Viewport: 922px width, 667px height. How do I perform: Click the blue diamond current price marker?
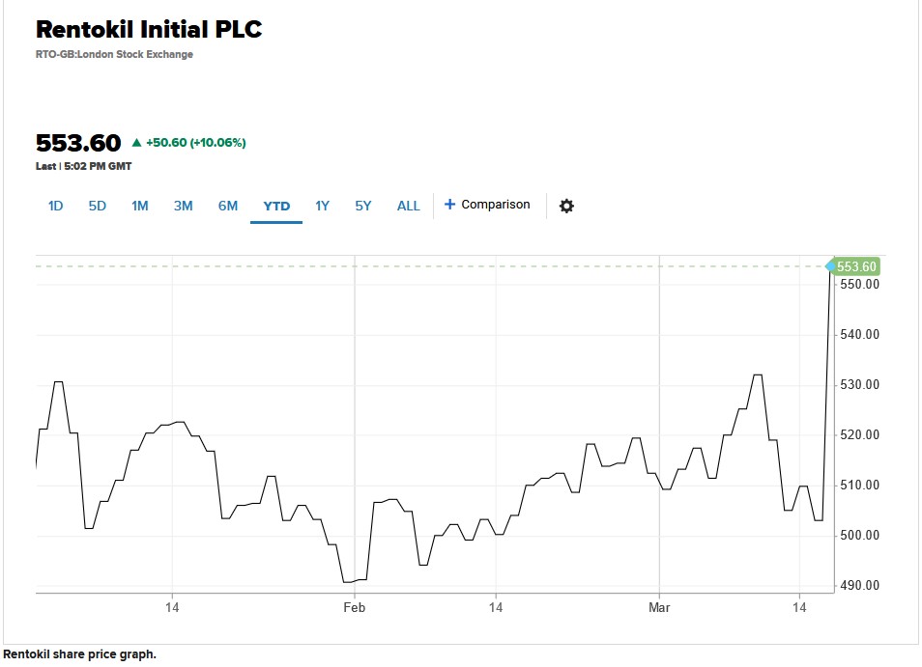click(x=830, y=266)
